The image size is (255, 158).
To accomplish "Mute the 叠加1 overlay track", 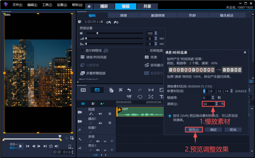I will [100, 123].
